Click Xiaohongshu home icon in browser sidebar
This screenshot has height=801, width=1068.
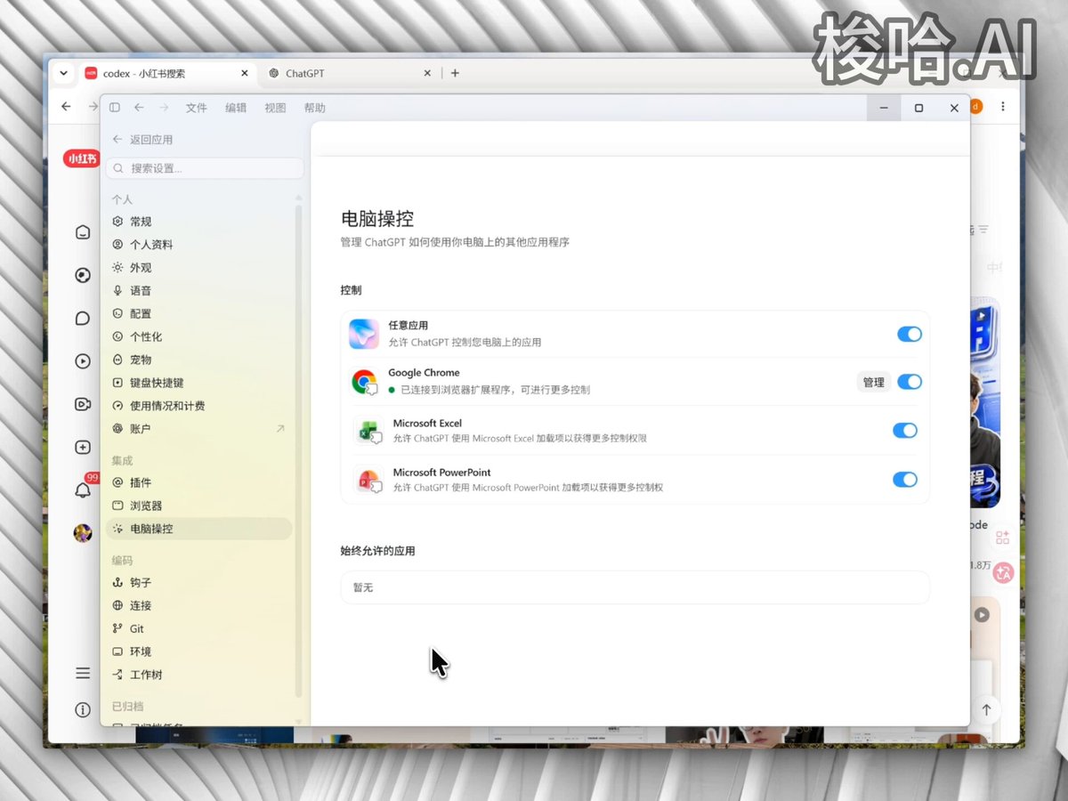point(83,232)
